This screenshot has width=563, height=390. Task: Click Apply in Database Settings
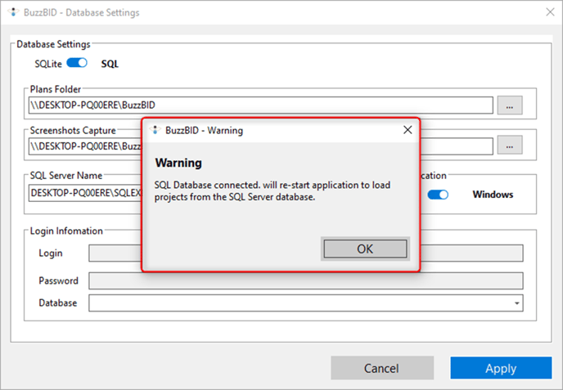pos(501,368)
